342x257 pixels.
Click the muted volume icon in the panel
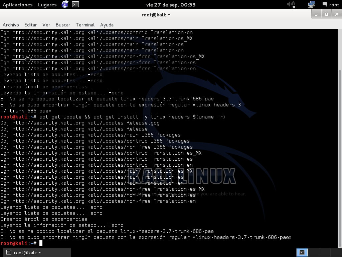coord(291,5)
